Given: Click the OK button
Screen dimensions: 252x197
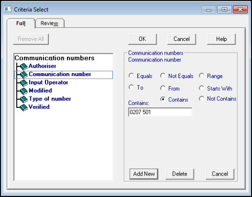Looking at the screenshot, I should click(x=143, y=39).
